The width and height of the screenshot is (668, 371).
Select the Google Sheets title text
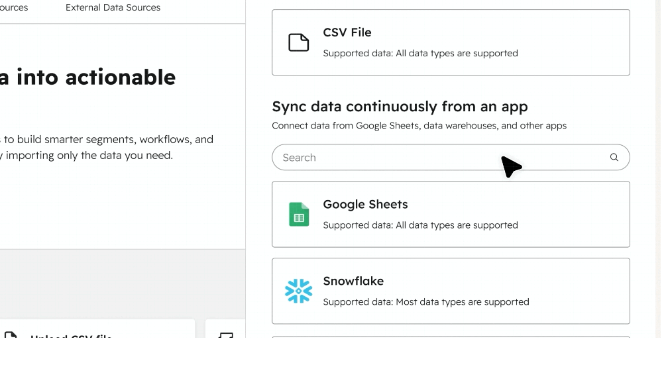(365, 205)
